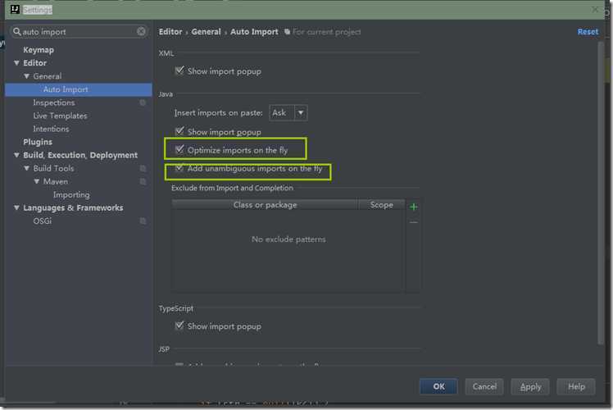The width and height of the screenshot is (613, 410).
Task: Open Inspections settings page
Action: (54, 102)
